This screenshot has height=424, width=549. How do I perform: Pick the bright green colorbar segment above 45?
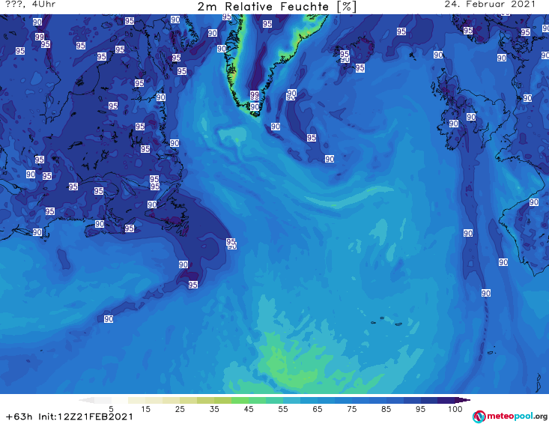click(x=240, y=400)
